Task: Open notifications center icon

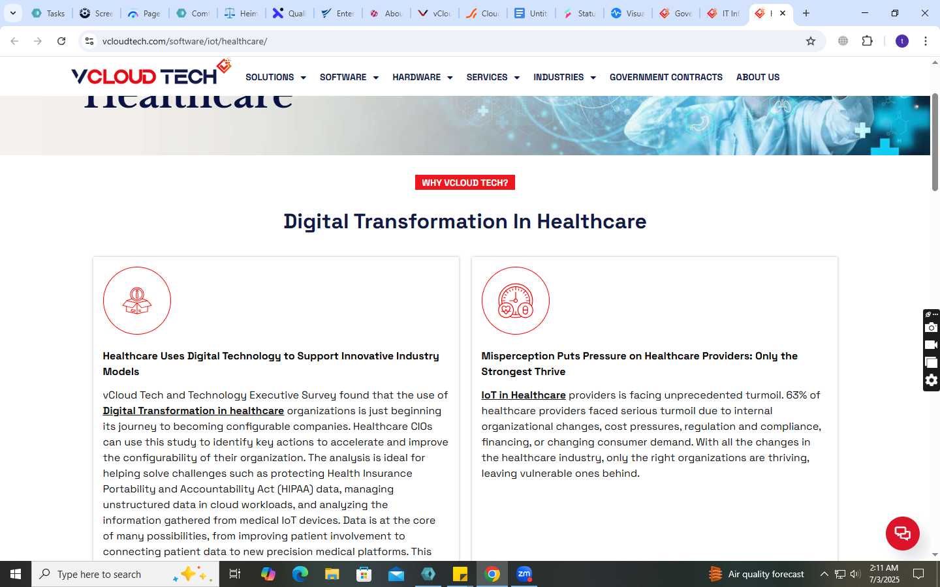Action: (918, 574)
